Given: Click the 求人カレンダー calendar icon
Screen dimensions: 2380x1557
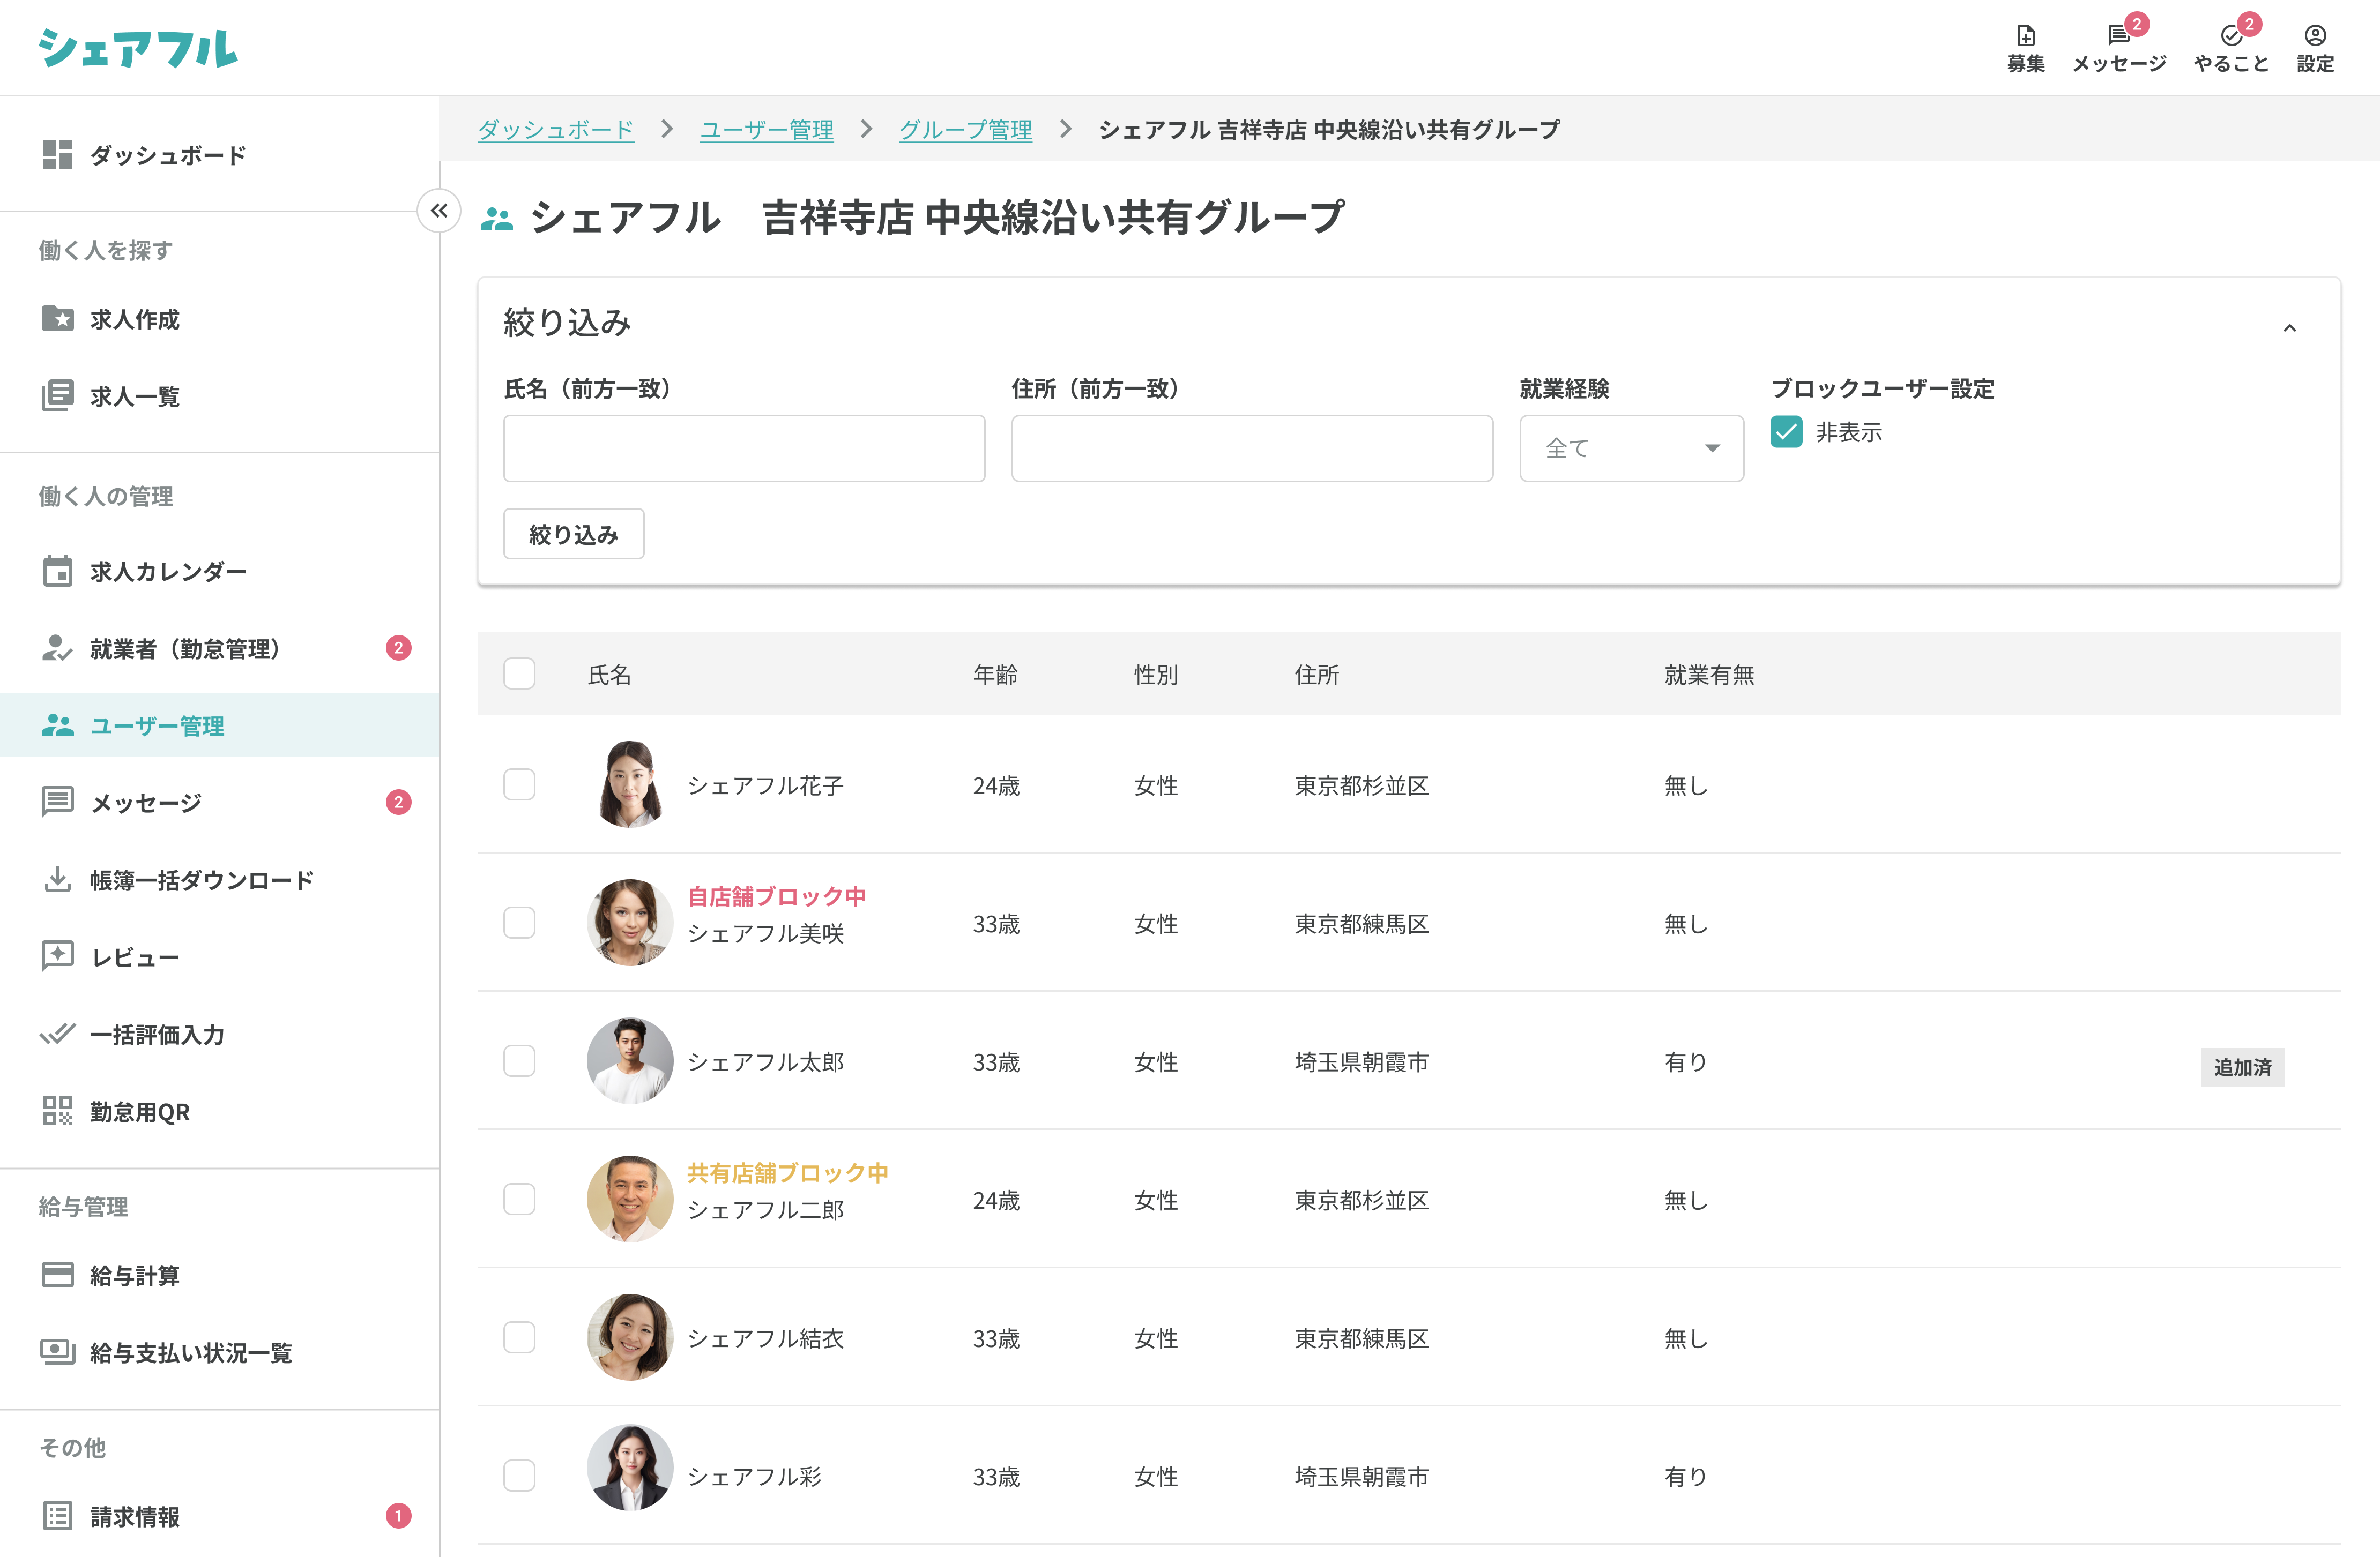Looking at the screenshot, I should pyautogui.click(x=57, y=571).
